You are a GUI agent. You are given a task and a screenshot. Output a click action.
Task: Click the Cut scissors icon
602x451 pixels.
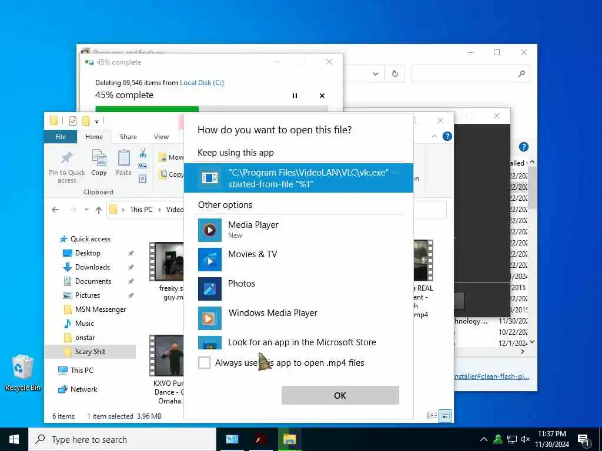click(x=143, y=153)
